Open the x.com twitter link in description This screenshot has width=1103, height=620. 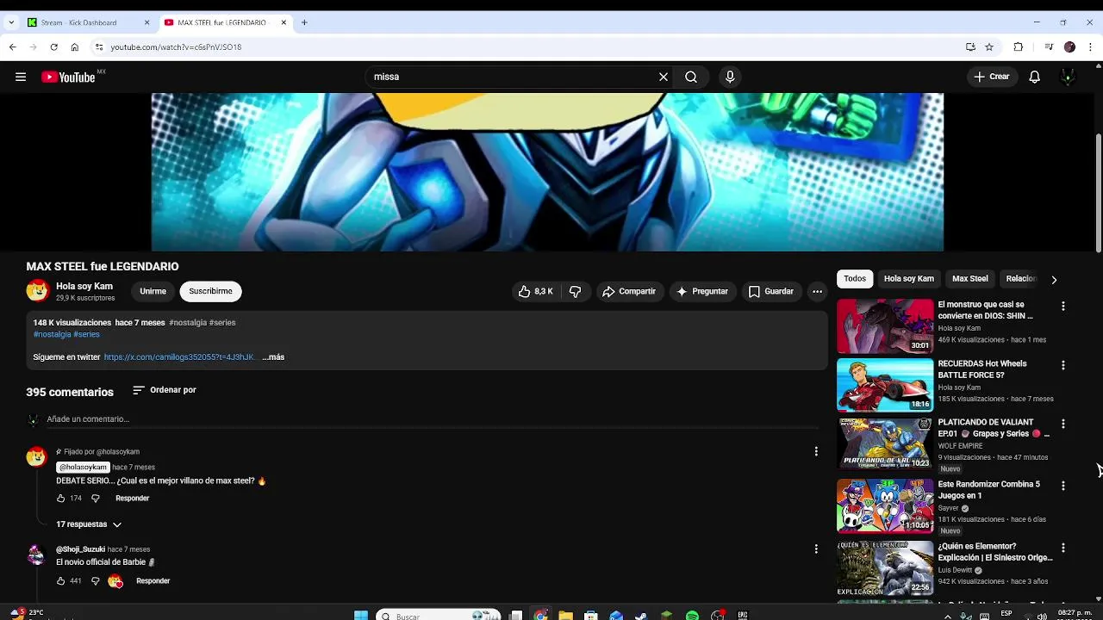click(179, 356)
